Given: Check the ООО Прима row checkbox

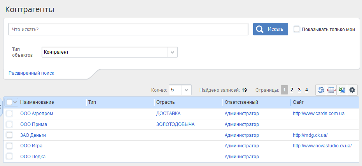Looking at the screenshot, I should (x=9, y=124).
